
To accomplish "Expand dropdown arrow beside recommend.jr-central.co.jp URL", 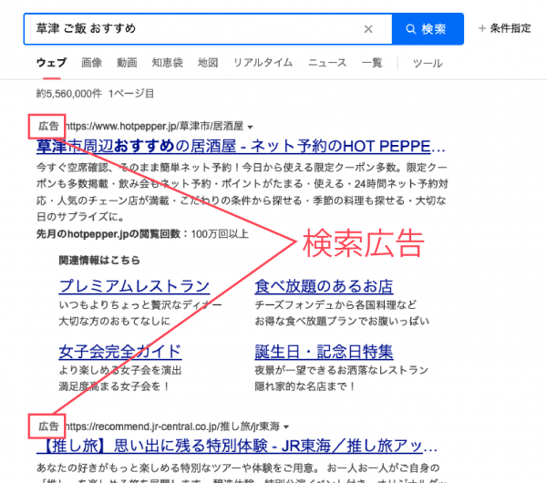I will coord(285,426).
